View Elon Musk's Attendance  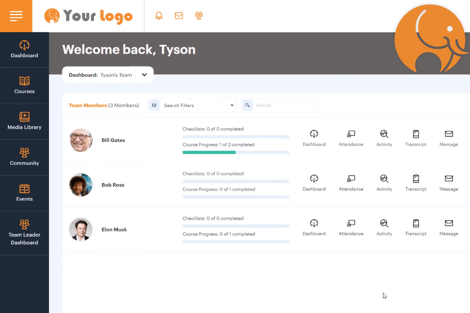tap(351, 227)
